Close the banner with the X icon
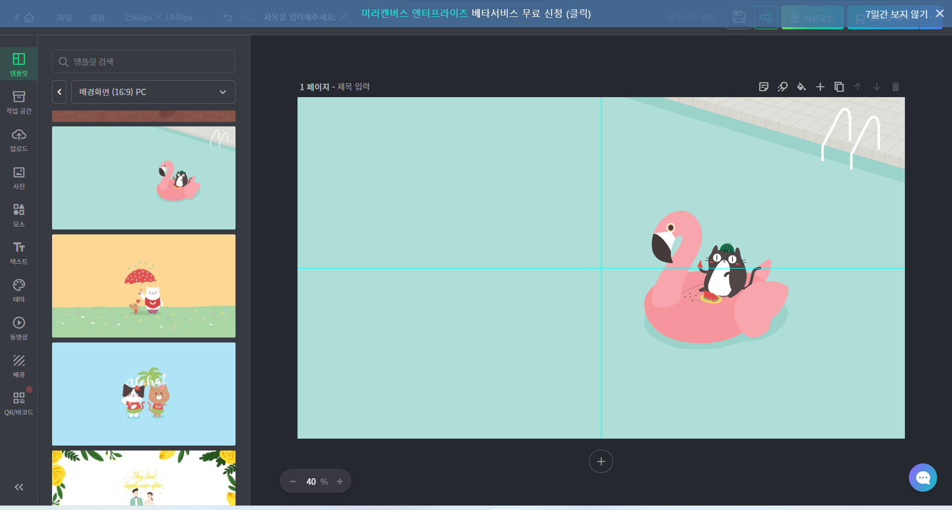This screenshot has width=952, height=510. pyautogui.click(x=940, y=13)
